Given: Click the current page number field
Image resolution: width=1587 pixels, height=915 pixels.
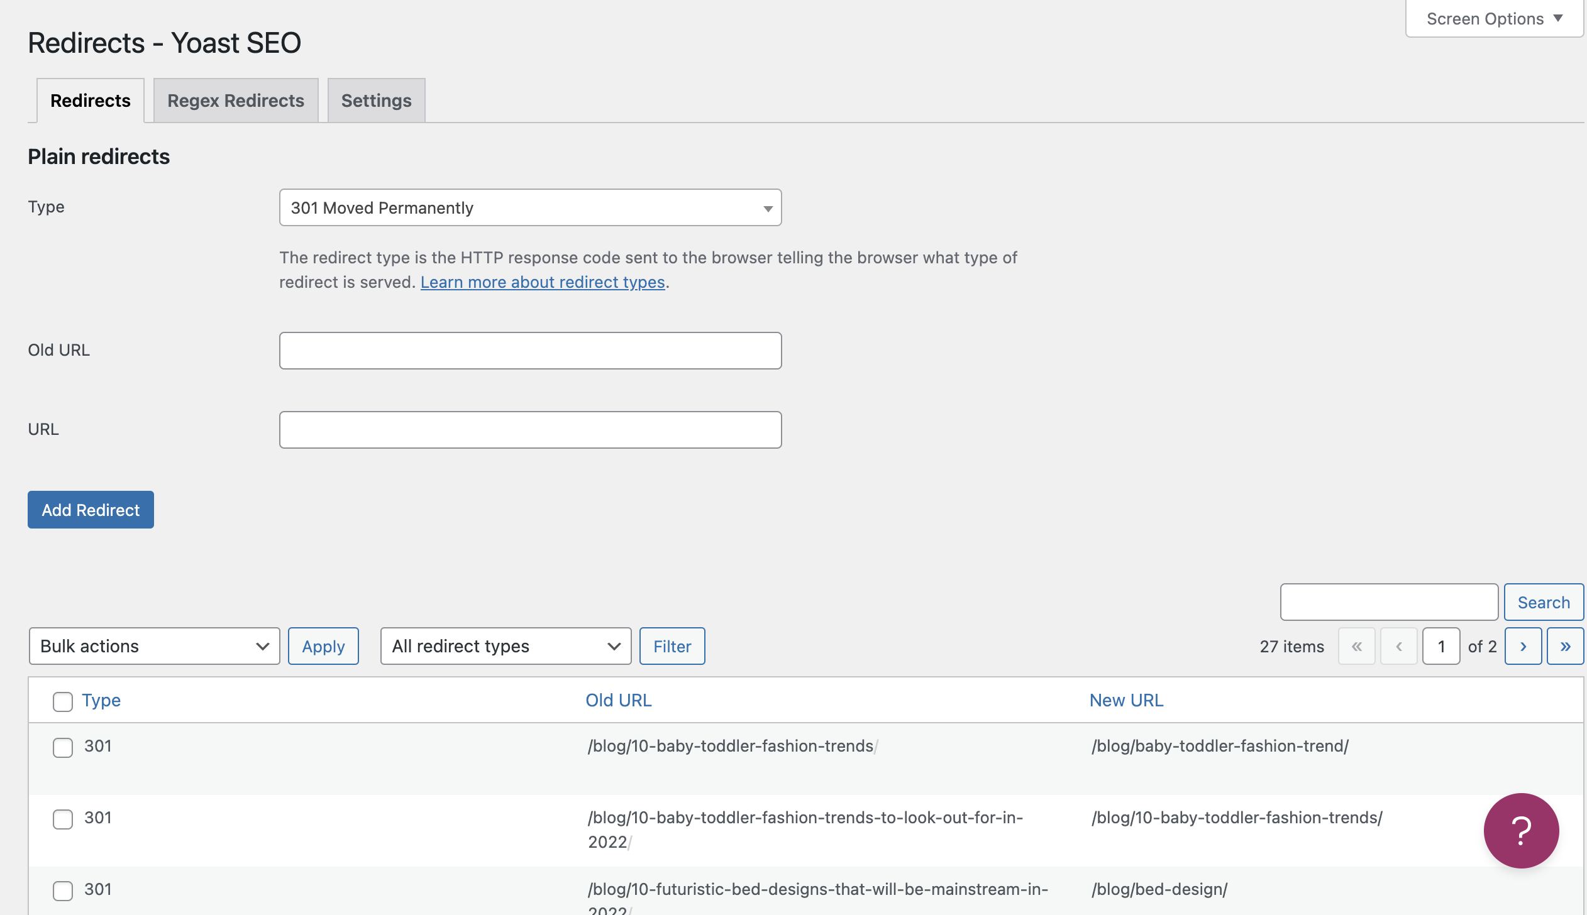Looking at the screenshot, I should point(1440,646).
